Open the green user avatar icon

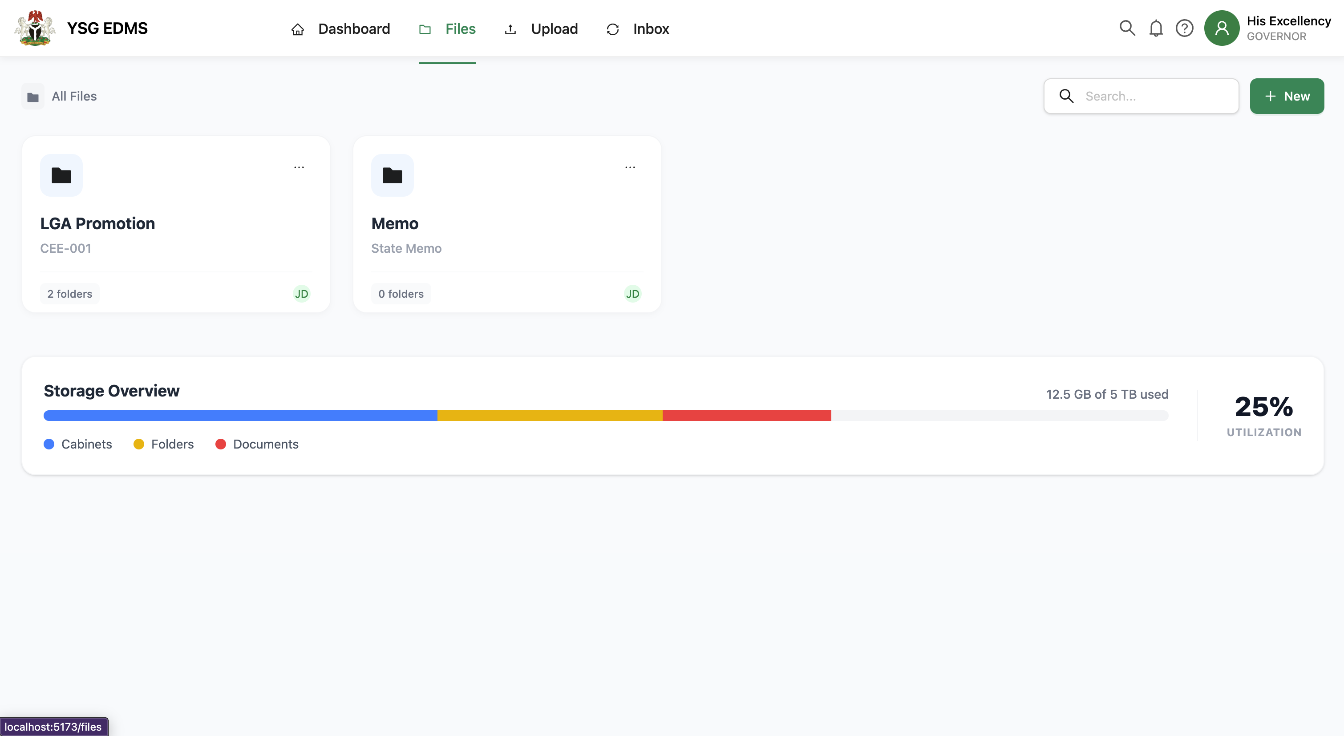[x=1221, y=28]
